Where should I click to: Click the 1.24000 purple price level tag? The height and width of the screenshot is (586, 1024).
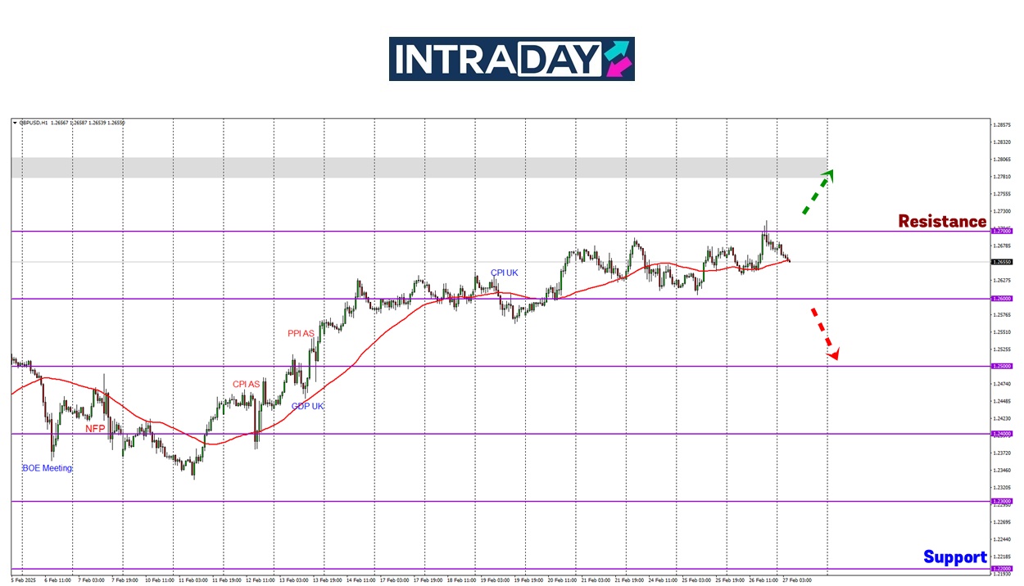(x=1001, y=434)
